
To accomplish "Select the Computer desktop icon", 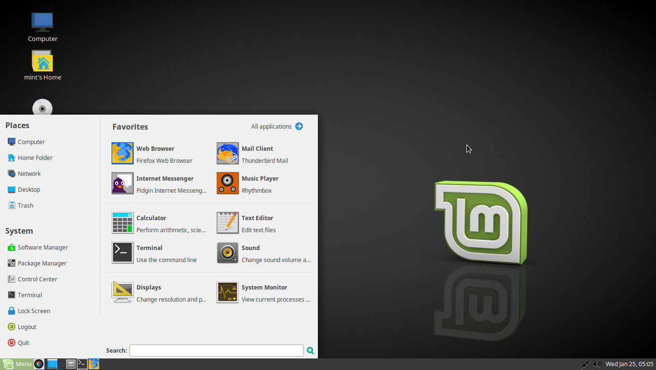I will pyautogui.click(x=42, y=27).
